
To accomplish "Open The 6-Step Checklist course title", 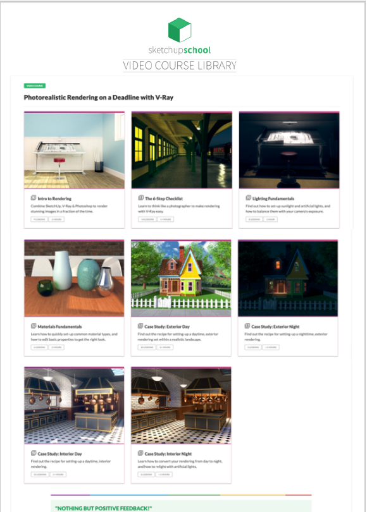I will [164, 198].
